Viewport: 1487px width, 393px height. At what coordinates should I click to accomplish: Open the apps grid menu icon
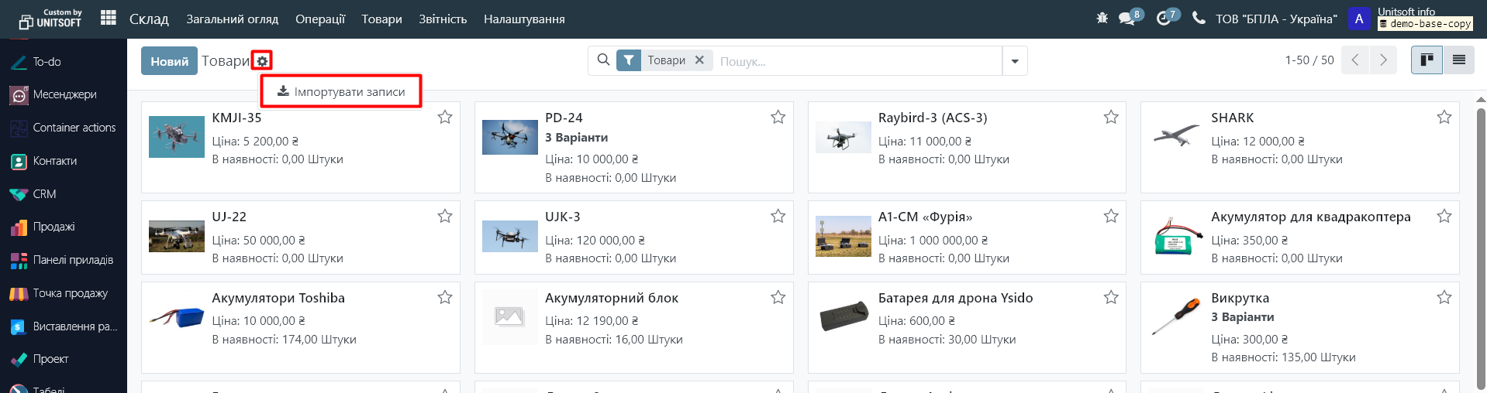(x=109, y=18)
